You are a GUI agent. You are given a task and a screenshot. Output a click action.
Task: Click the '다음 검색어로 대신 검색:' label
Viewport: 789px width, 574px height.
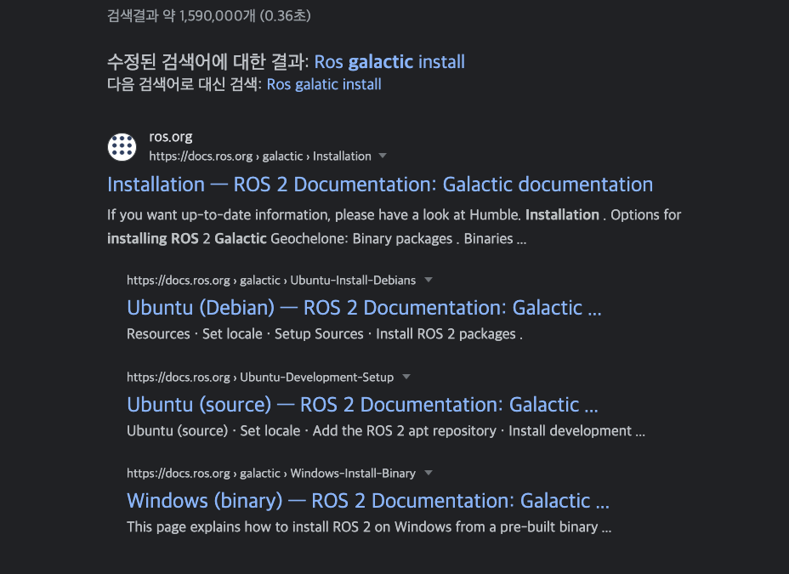(x=184, y=84)
